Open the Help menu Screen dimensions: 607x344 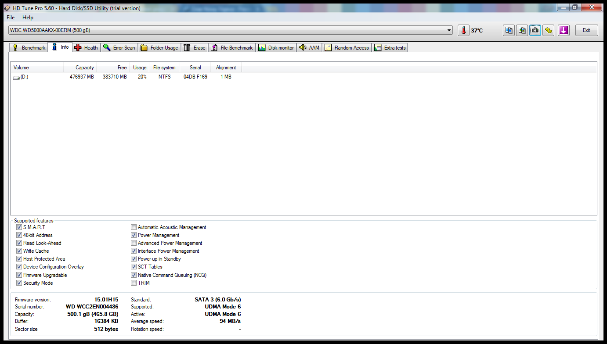[28, 18]
